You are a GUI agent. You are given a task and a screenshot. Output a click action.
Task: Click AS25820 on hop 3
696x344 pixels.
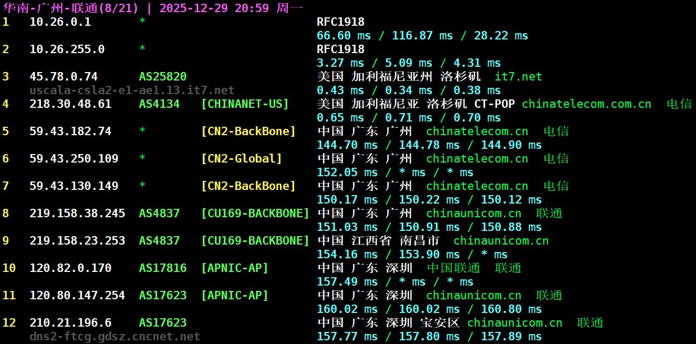(x=163, y=77)
